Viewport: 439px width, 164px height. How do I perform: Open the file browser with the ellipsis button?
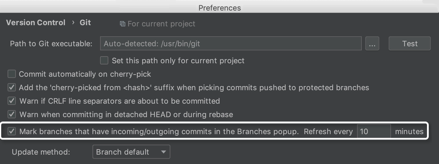(372, 44)
